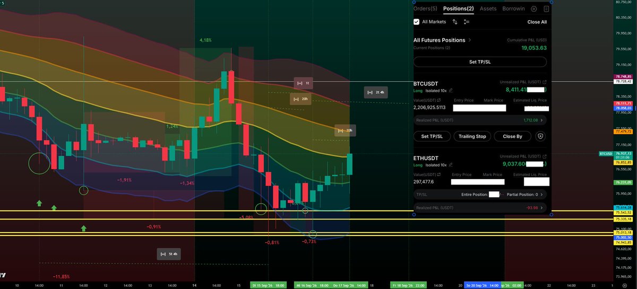The width and height of the screenshot is (637, 289).
Task: Share BTCUSDT unrealized P&L icon
Action: pyautogui.click(x=544, y=82)
